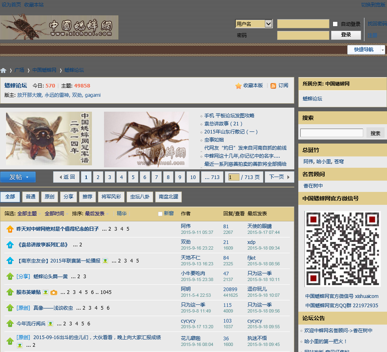Screen dimensions: 387x352
Task: Open sidebar link 中国蟋蟀网官方QQ群 221972935
Action: [x=341, y=306]
